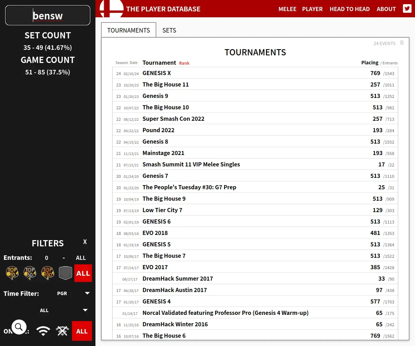Click the 24 EVENTS count label
415x346 pixels.
tap(385, 44)
